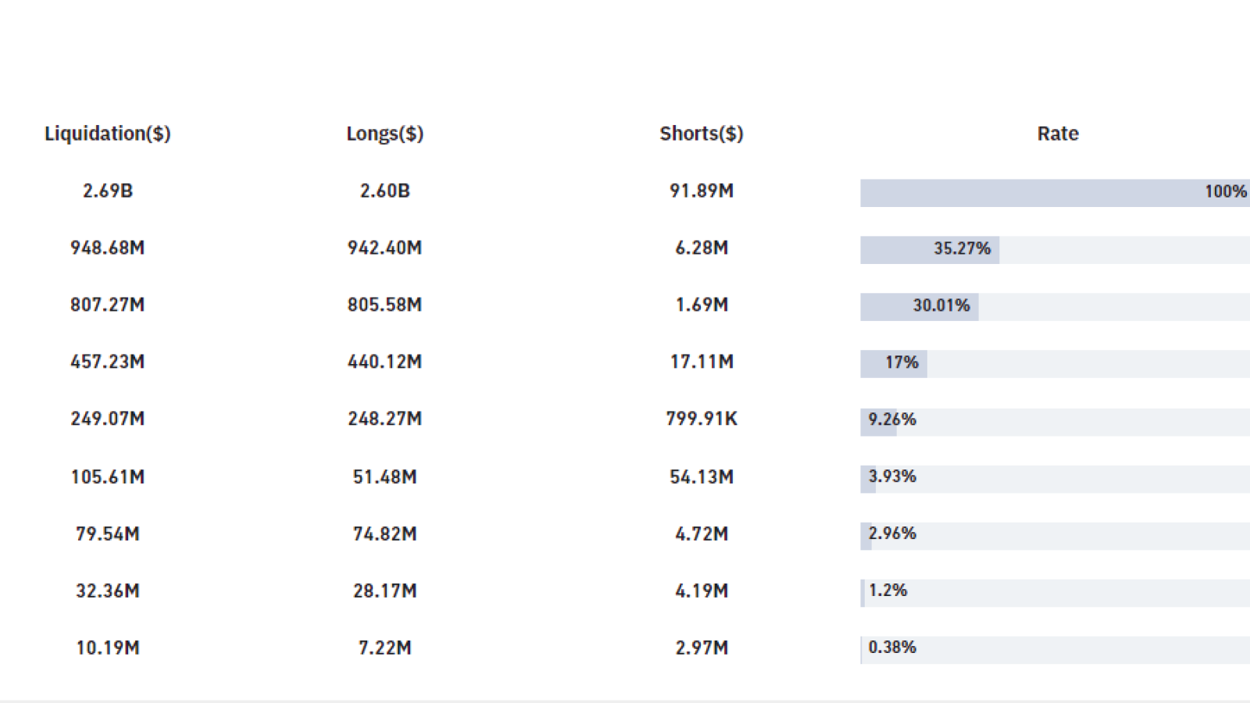
Task: Click the Rate column header
Action: point(1058,134)
